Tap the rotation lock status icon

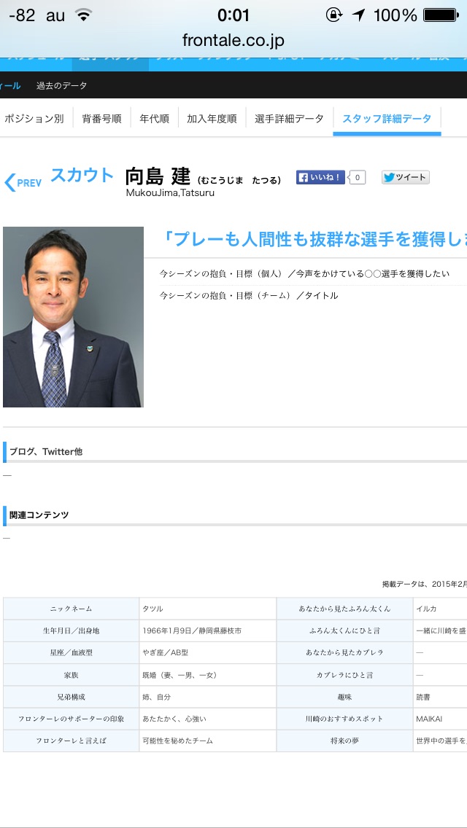click(x=333, y=15)
